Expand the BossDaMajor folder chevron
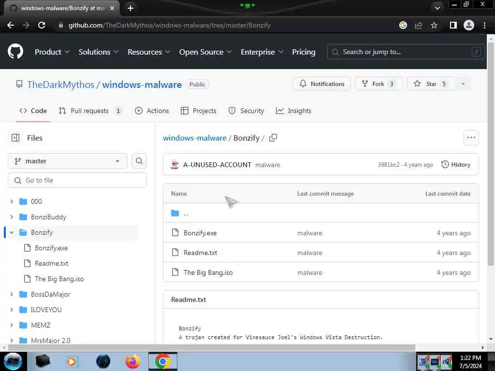The width and height of the screenshot is (495, 371). (12, 294)
